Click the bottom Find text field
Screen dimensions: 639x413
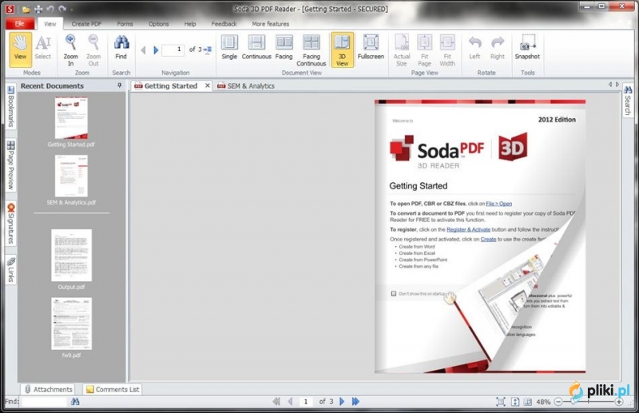pos(44,402)
